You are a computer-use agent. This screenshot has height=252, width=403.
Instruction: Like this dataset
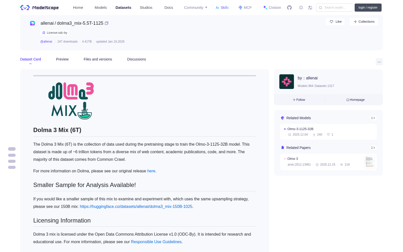pyautogui.click(x=335, y=22)
